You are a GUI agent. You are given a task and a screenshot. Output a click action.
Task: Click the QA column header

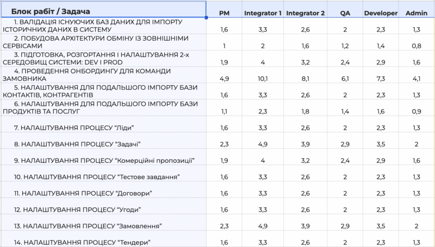coord(345,13)
